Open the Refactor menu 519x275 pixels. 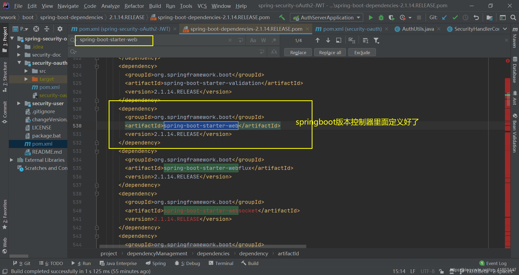point(134,6)
